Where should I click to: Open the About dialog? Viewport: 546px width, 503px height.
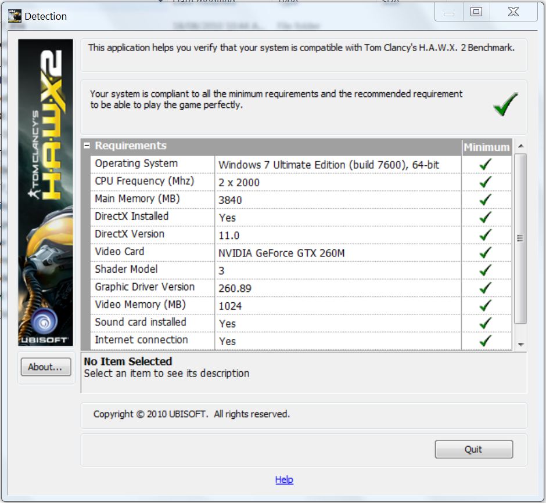tap(46, 367)
